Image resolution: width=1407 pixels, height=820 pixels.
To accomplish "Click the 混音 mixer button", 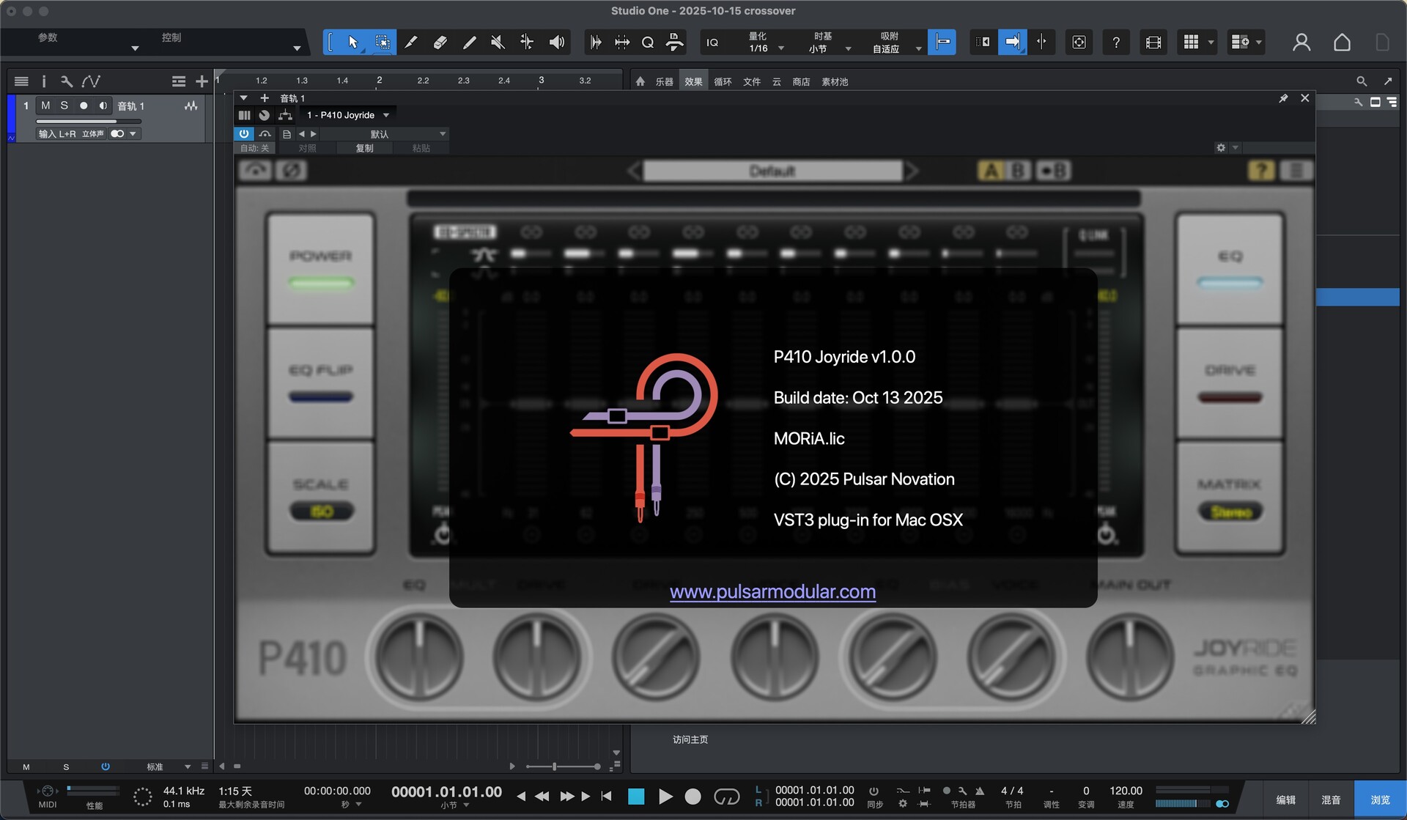I will (x=1331, y=799).
